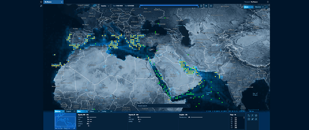Select the area selection frame tool
Screen dimensions: 309x130
pyautogui.click(x=249, y=119)
